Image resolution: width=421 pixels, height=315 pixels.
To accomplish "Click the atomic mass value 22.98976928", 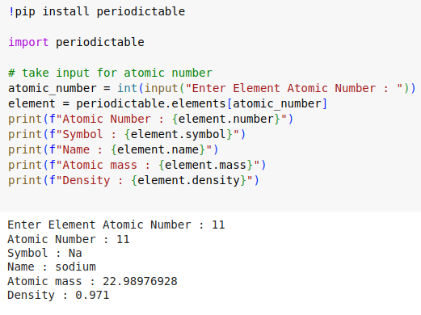I will coord(140,281).
